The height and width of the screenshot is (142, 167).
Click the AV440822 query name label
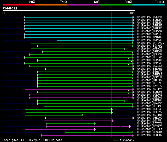pos(10,8)
